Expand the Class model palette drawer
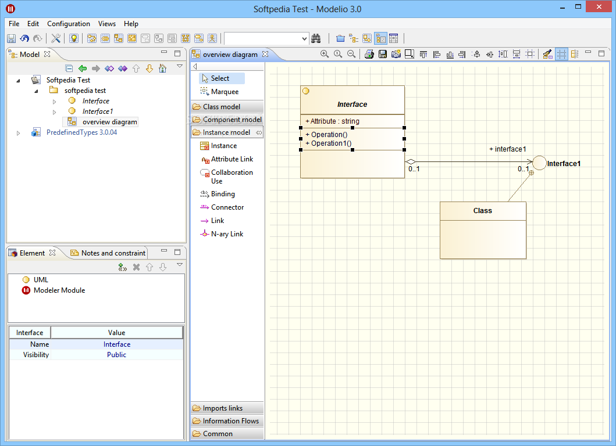This screenshot has height=446, width=616. pos(227,107)
